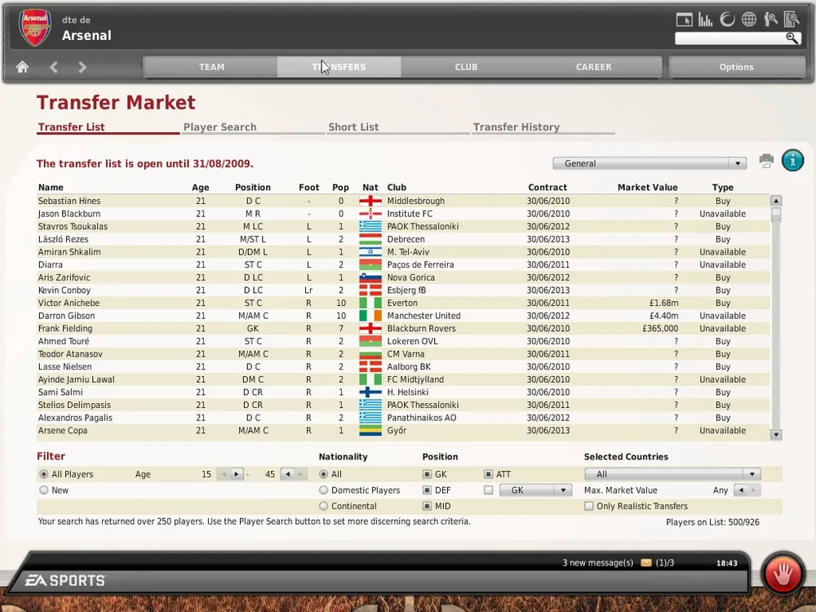Viewport: 816px width, 612px height.
Task: Select the New players radio button
Action: pos(44,490)
